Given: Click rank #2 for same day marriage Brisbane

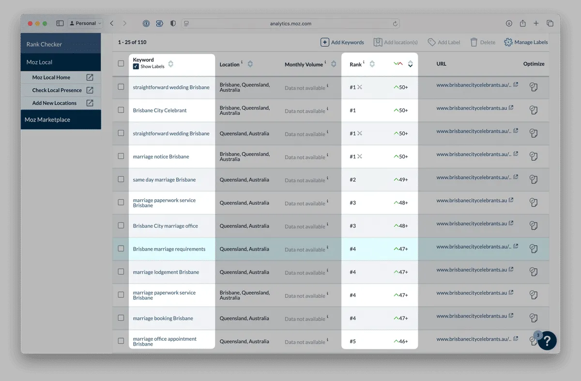Looking at the screenshot, I should point(352,179).
